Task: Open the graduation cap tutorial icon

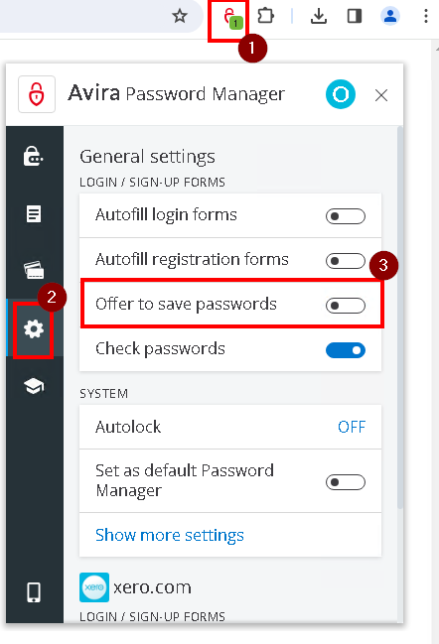Action: click(34, 386)
